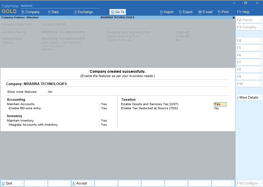Image resolution: width=263 pixels, height=187 pixels.
Task: Click the Show more features label
Action: (22, 92)
